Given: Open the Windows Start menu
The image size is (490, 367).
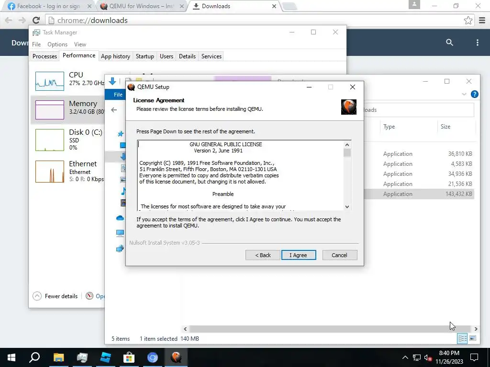Looking at the screenshot, I should pyautogui.click(x=11, y=357).
